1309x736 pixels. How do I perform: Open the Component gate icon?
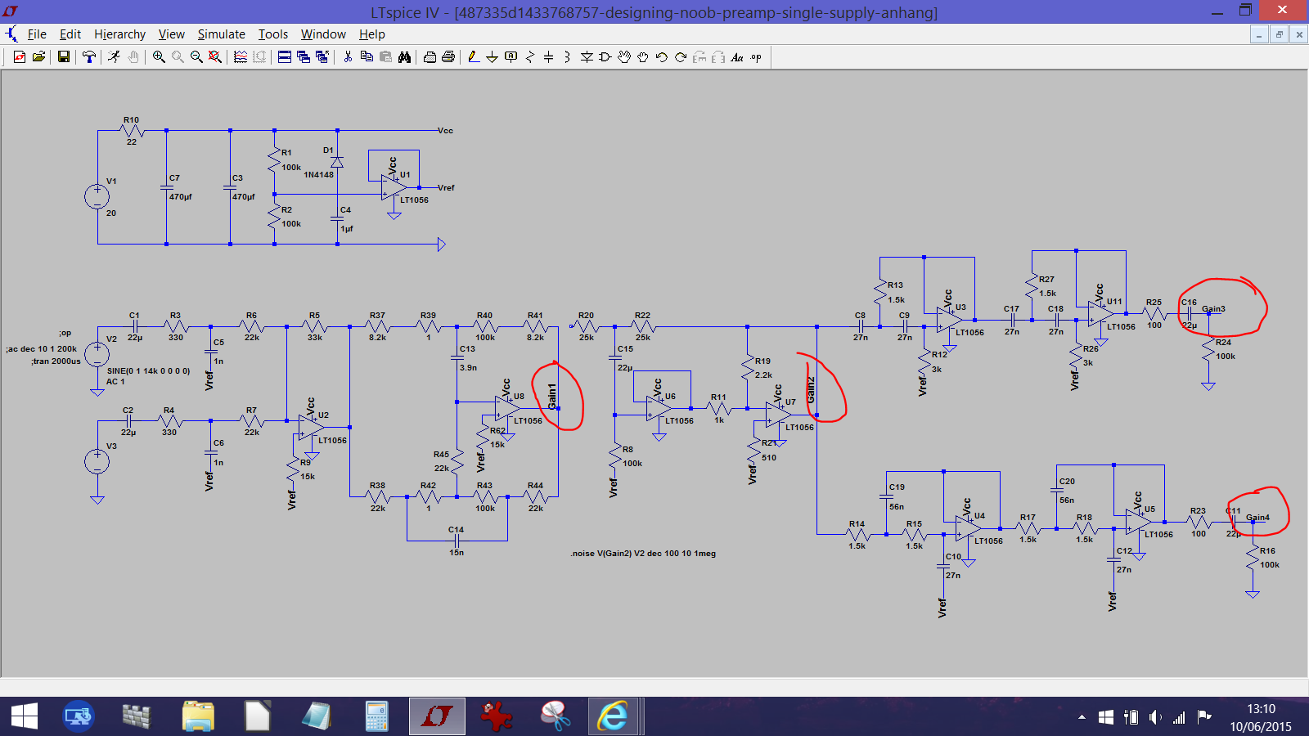[x=605, y=57]
